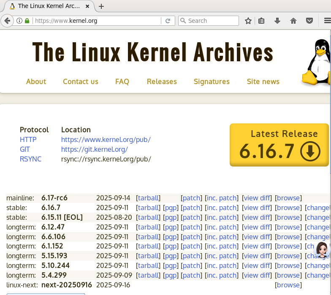Download tarball for mainline 6.17-rc6

(148, 198)
